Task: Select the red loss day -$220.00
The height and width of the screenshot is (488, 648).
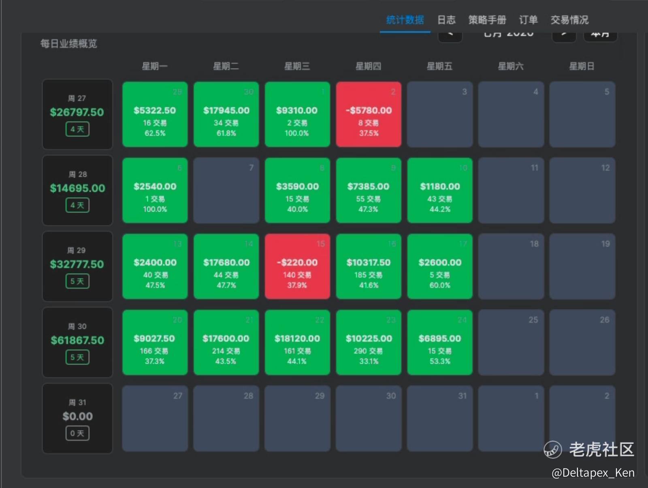Action: click(x=297, y=266)
